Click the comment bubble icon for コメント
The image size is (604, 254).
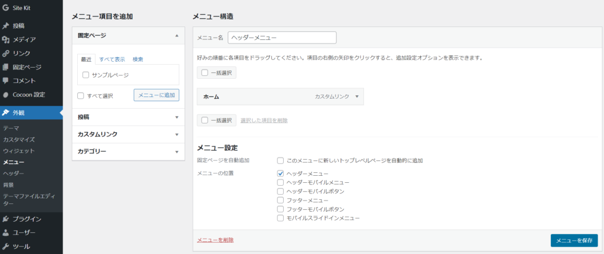(6, 81)
